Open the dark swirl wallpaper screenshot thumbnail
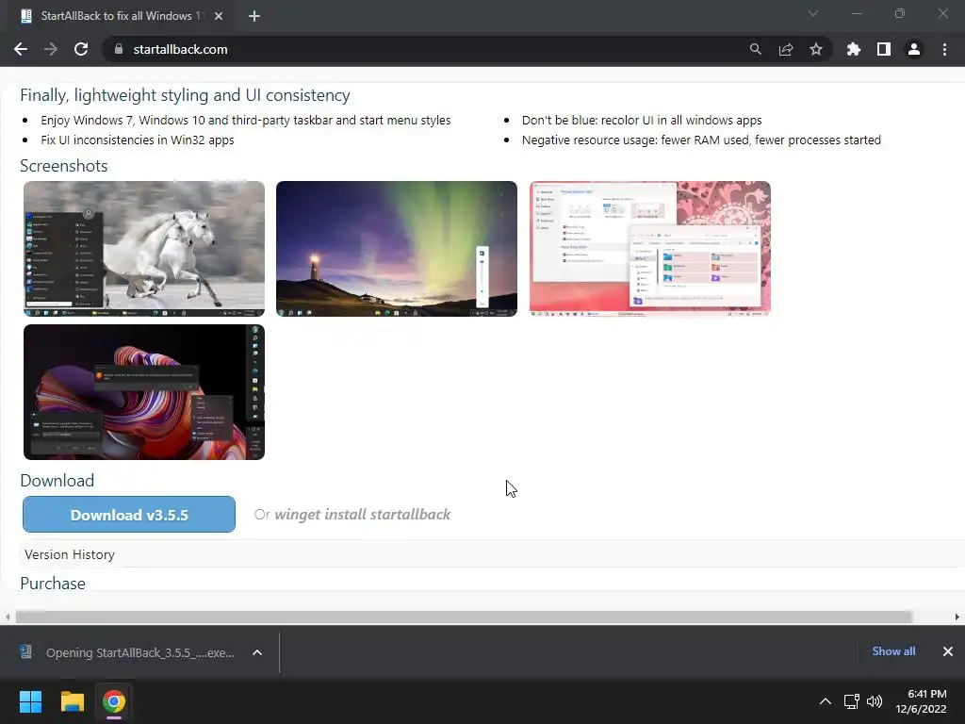The image size is (965, 724). [x=144, y=392]
